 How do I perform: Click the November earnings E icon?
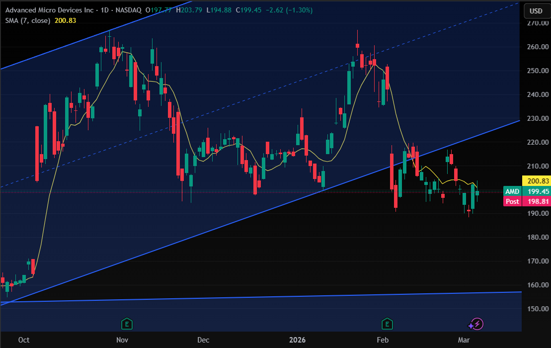tap(127, 324)
